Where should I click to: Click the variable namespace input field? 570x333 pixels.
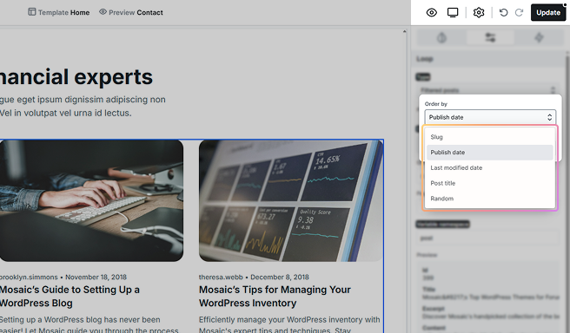tap(487, 238)
